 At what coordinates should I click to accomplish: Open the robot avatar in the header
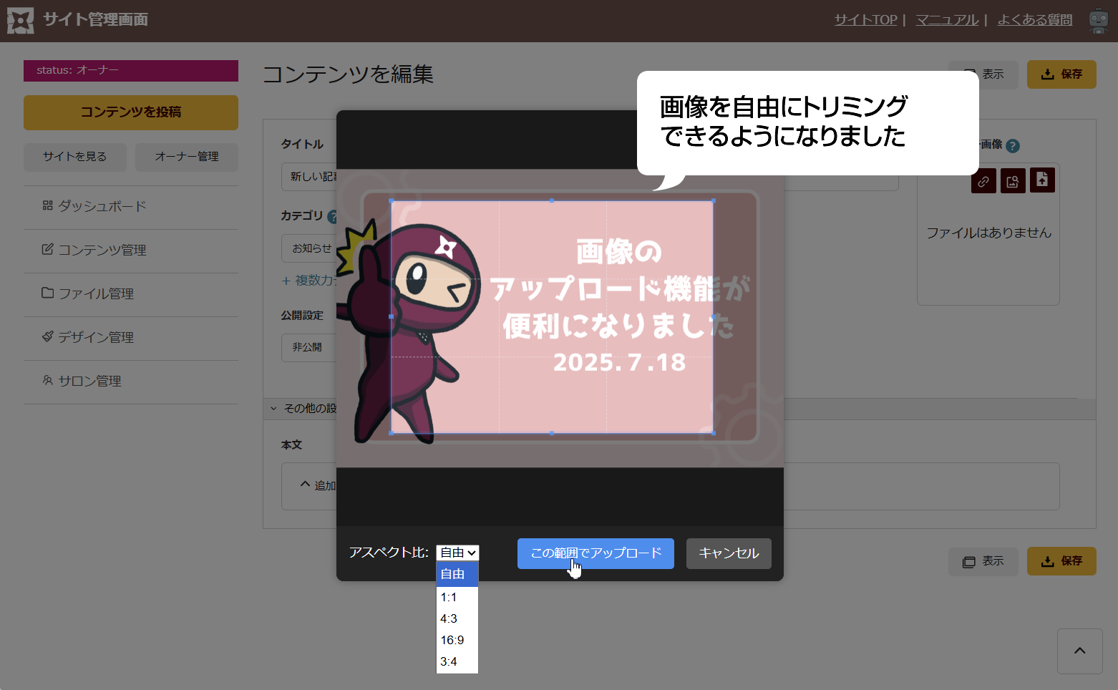pyautogui.click(x=1098, y=20)
